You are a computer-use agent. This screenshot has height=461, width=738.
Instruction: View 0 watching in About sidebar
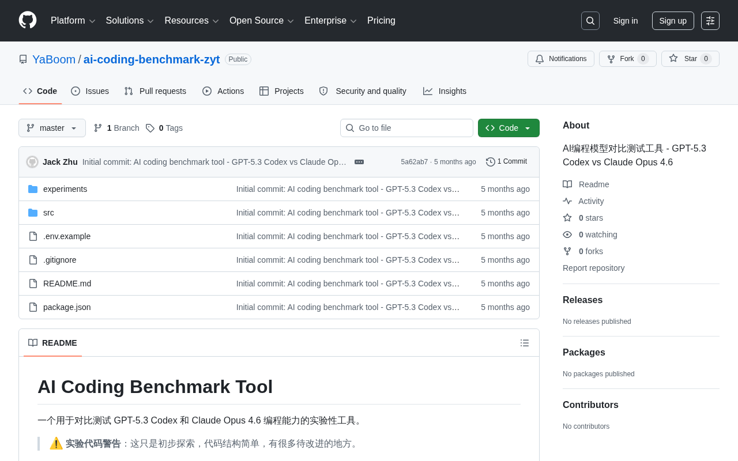coord(590,235)
